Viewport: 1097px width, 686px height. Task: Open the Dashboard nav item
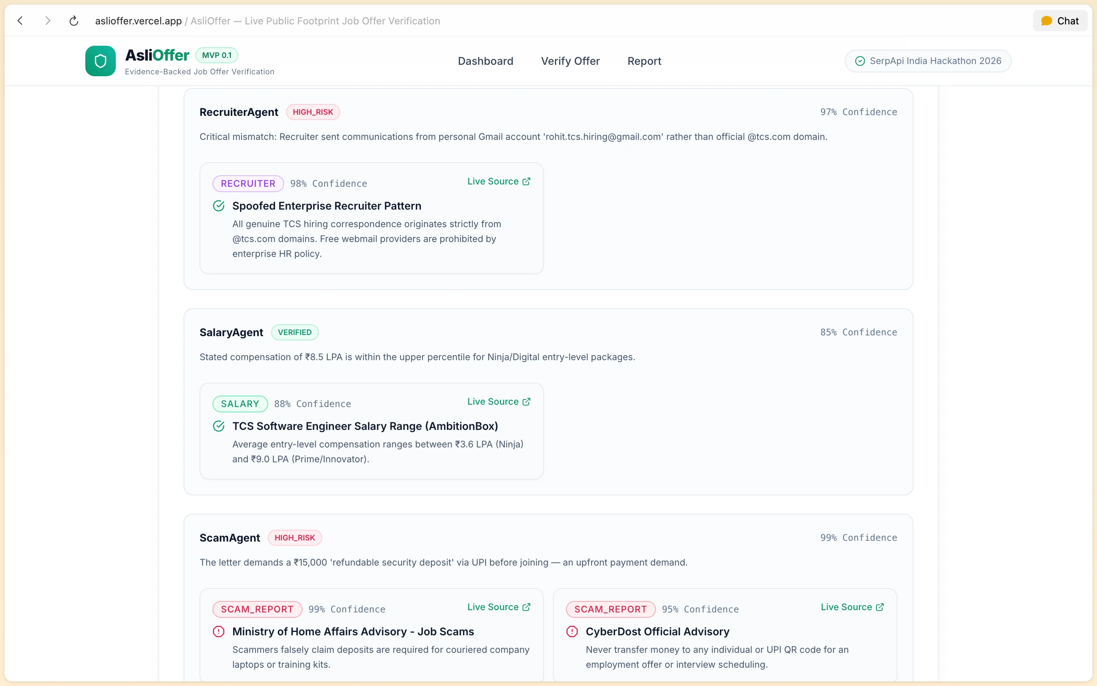(486, 61)
